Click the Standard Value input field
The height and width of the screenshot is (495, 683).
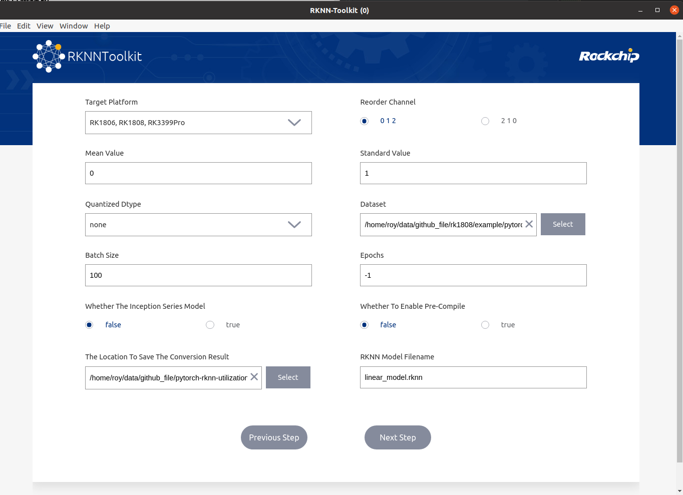[473, 173]
